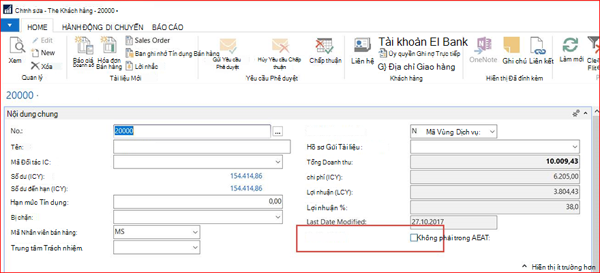Switch to the HÀNH ĐỘNG tab
The image size is (600, 273).
pyautogui.click(x=82, y=27)
